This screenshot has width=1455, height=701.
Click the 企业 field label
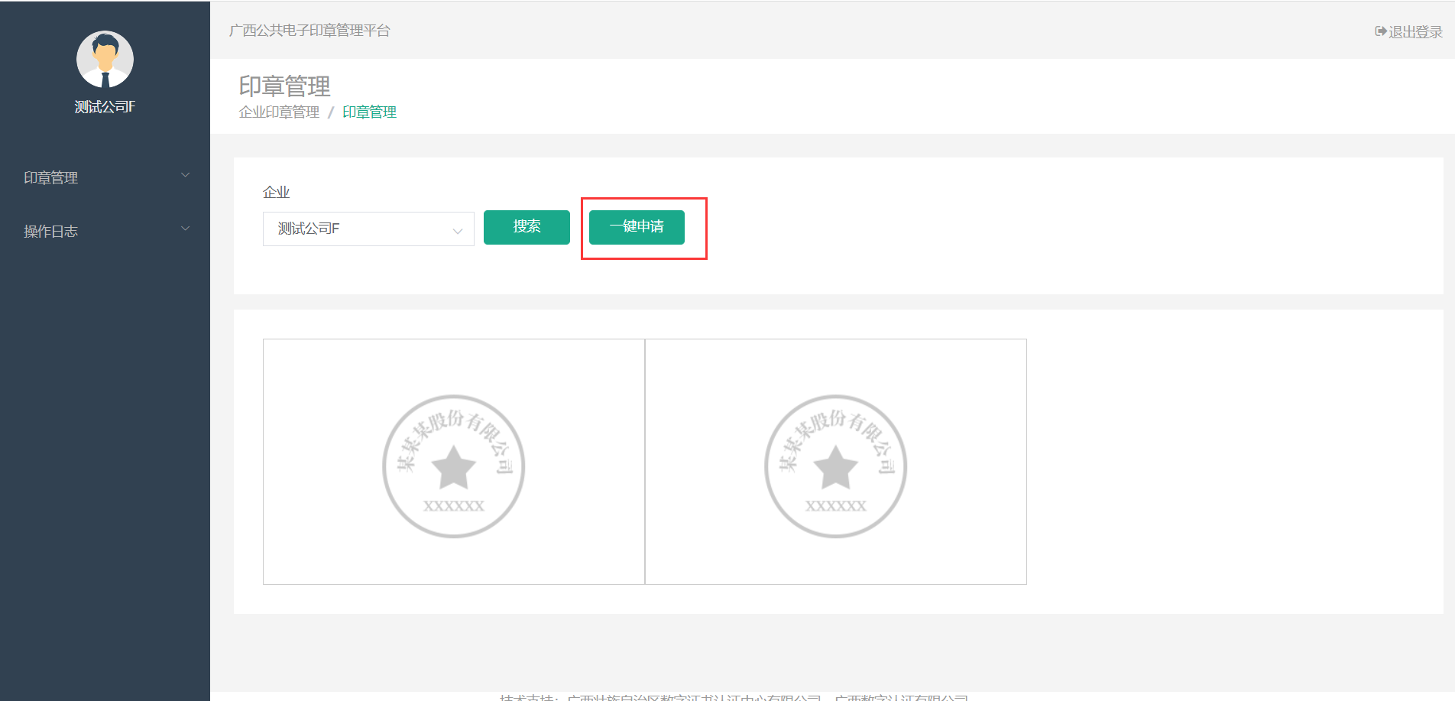point(276,192)
